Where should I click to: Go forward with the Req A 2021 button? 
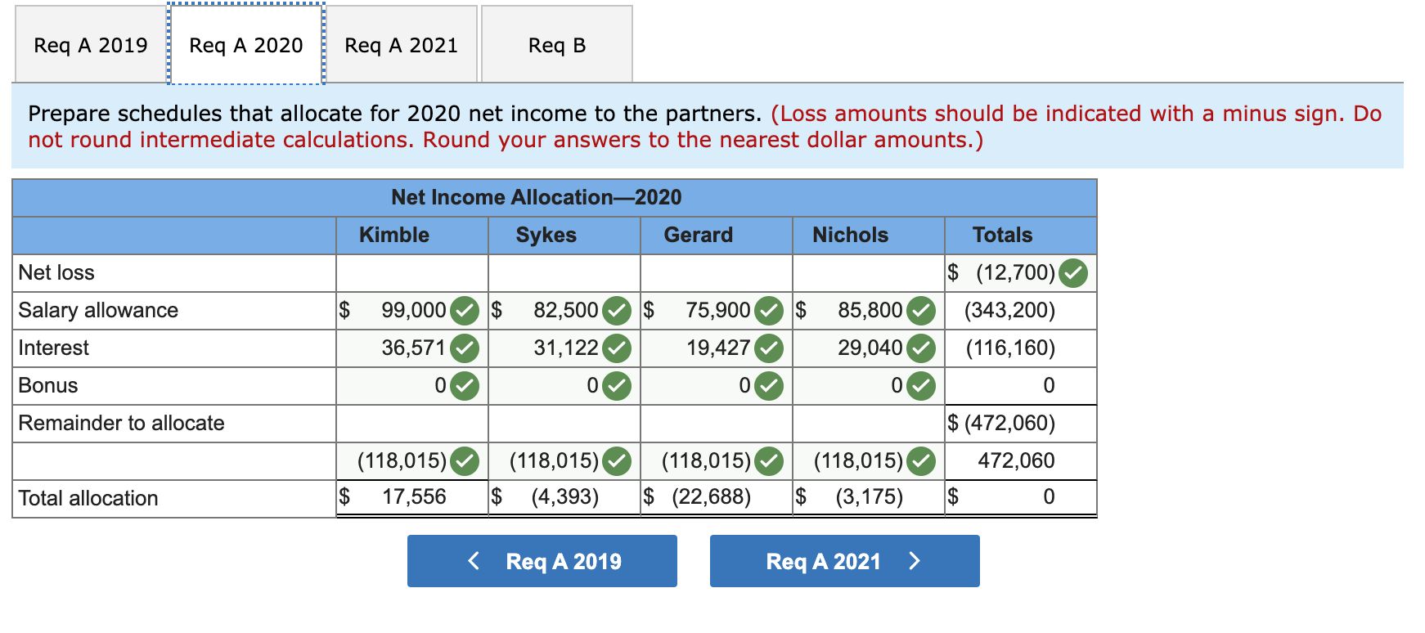point(845,561)
